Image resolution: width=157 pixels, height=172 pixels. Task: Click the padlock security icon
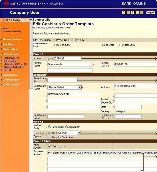(142, 13)
